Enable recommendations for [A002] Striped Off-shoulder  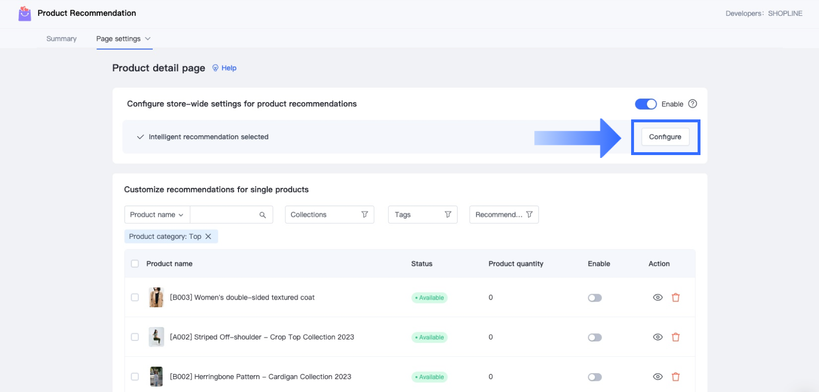tap(595, 337)
